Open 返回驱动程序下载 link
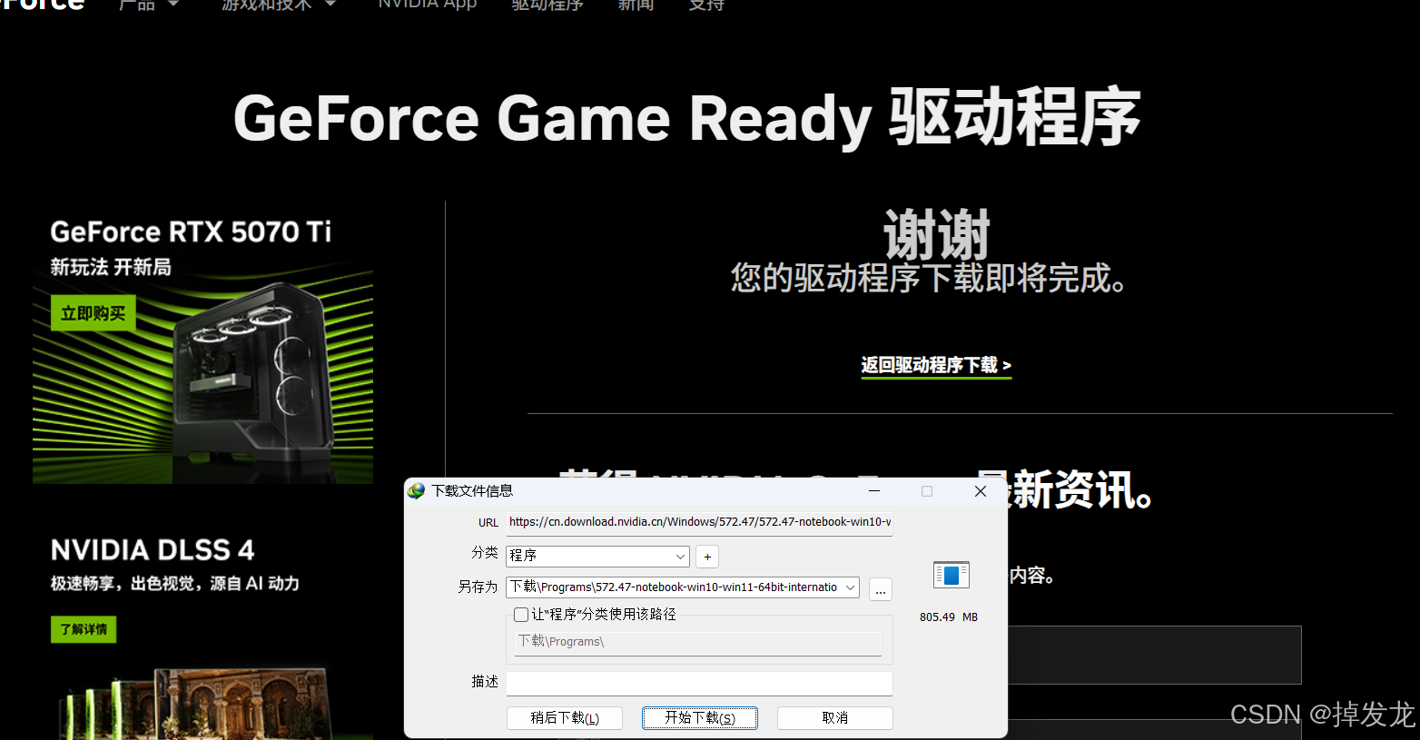 pos(936,365)
